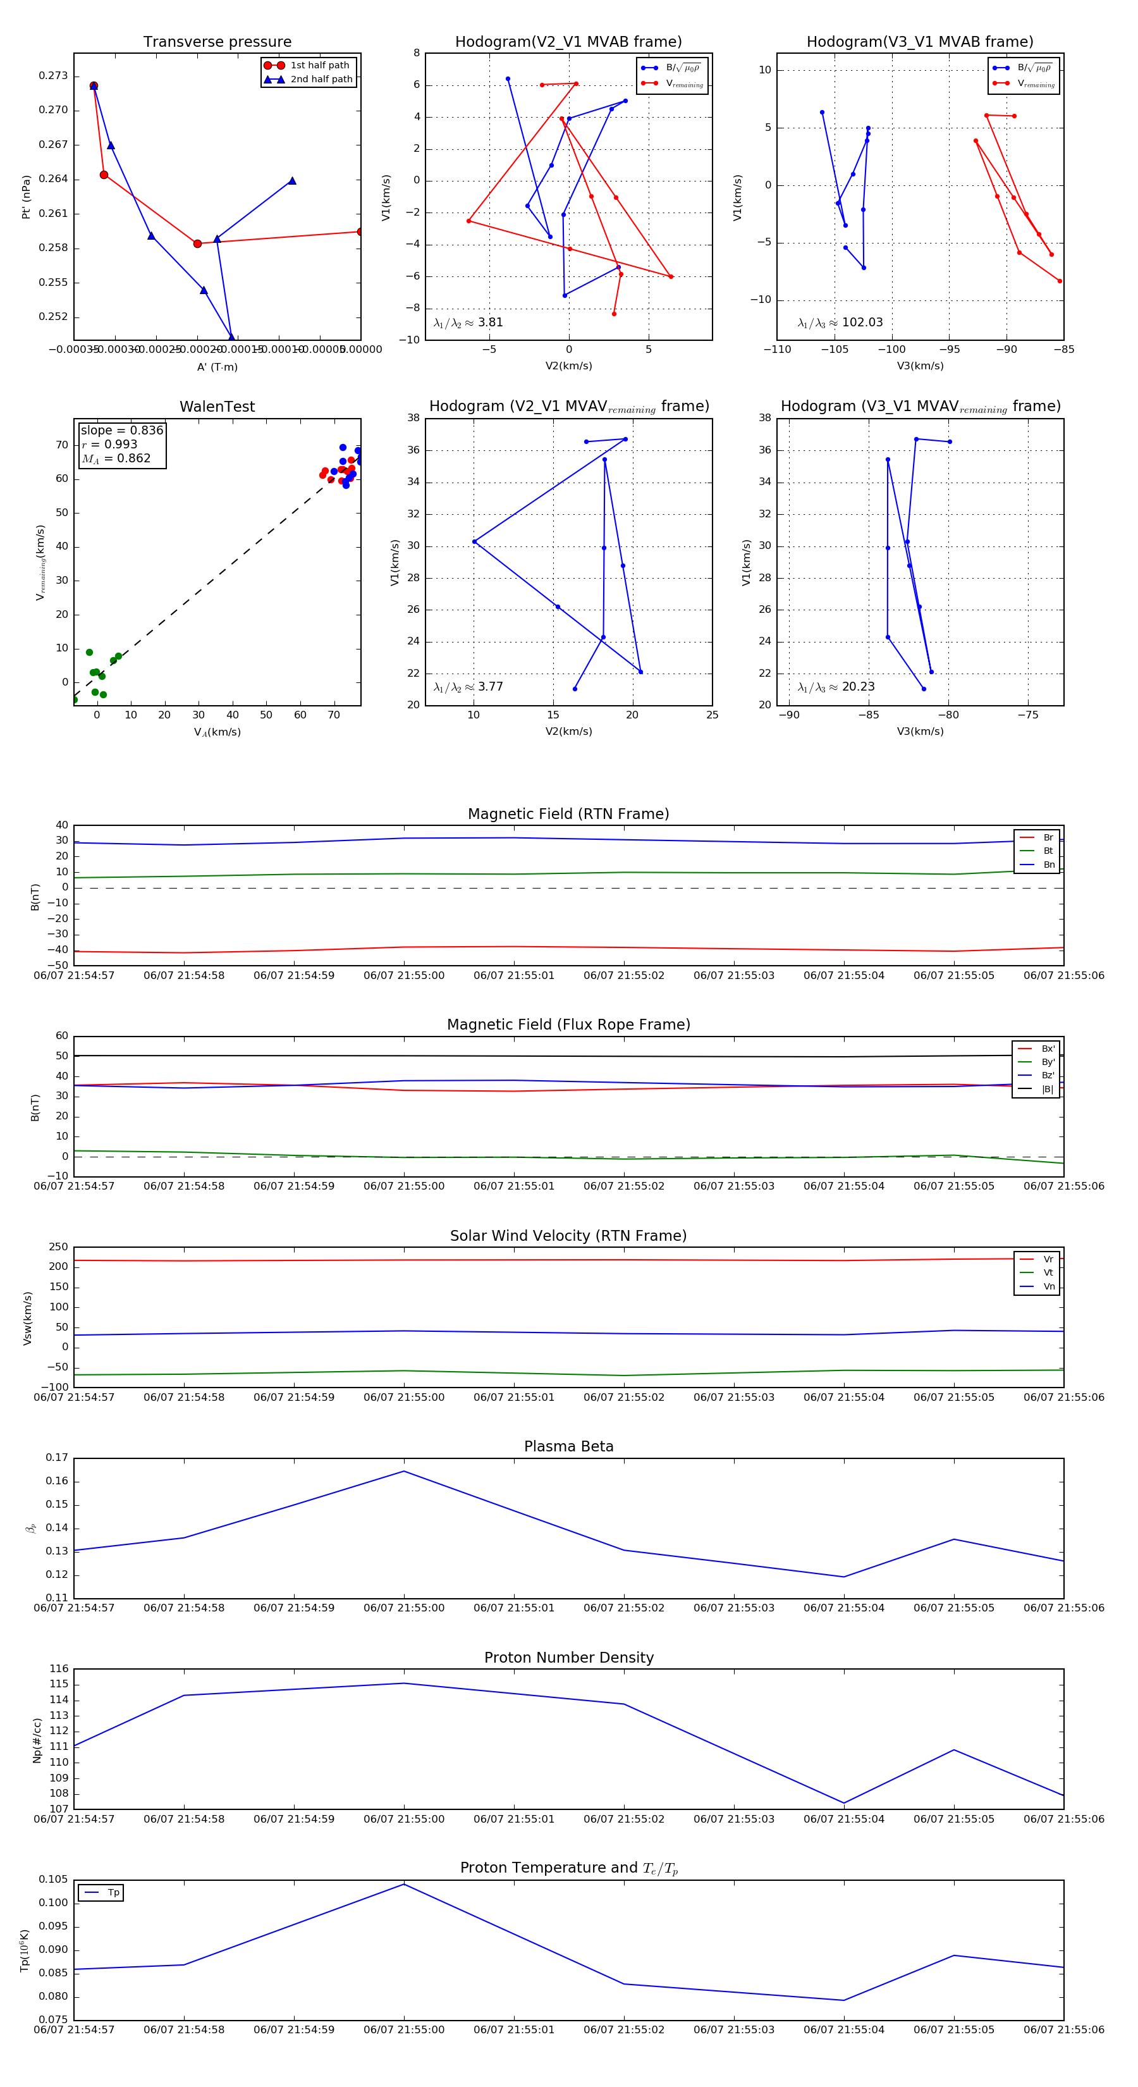
Task: Click the 'Bn' legend entry
Action: coord(1037,865)
